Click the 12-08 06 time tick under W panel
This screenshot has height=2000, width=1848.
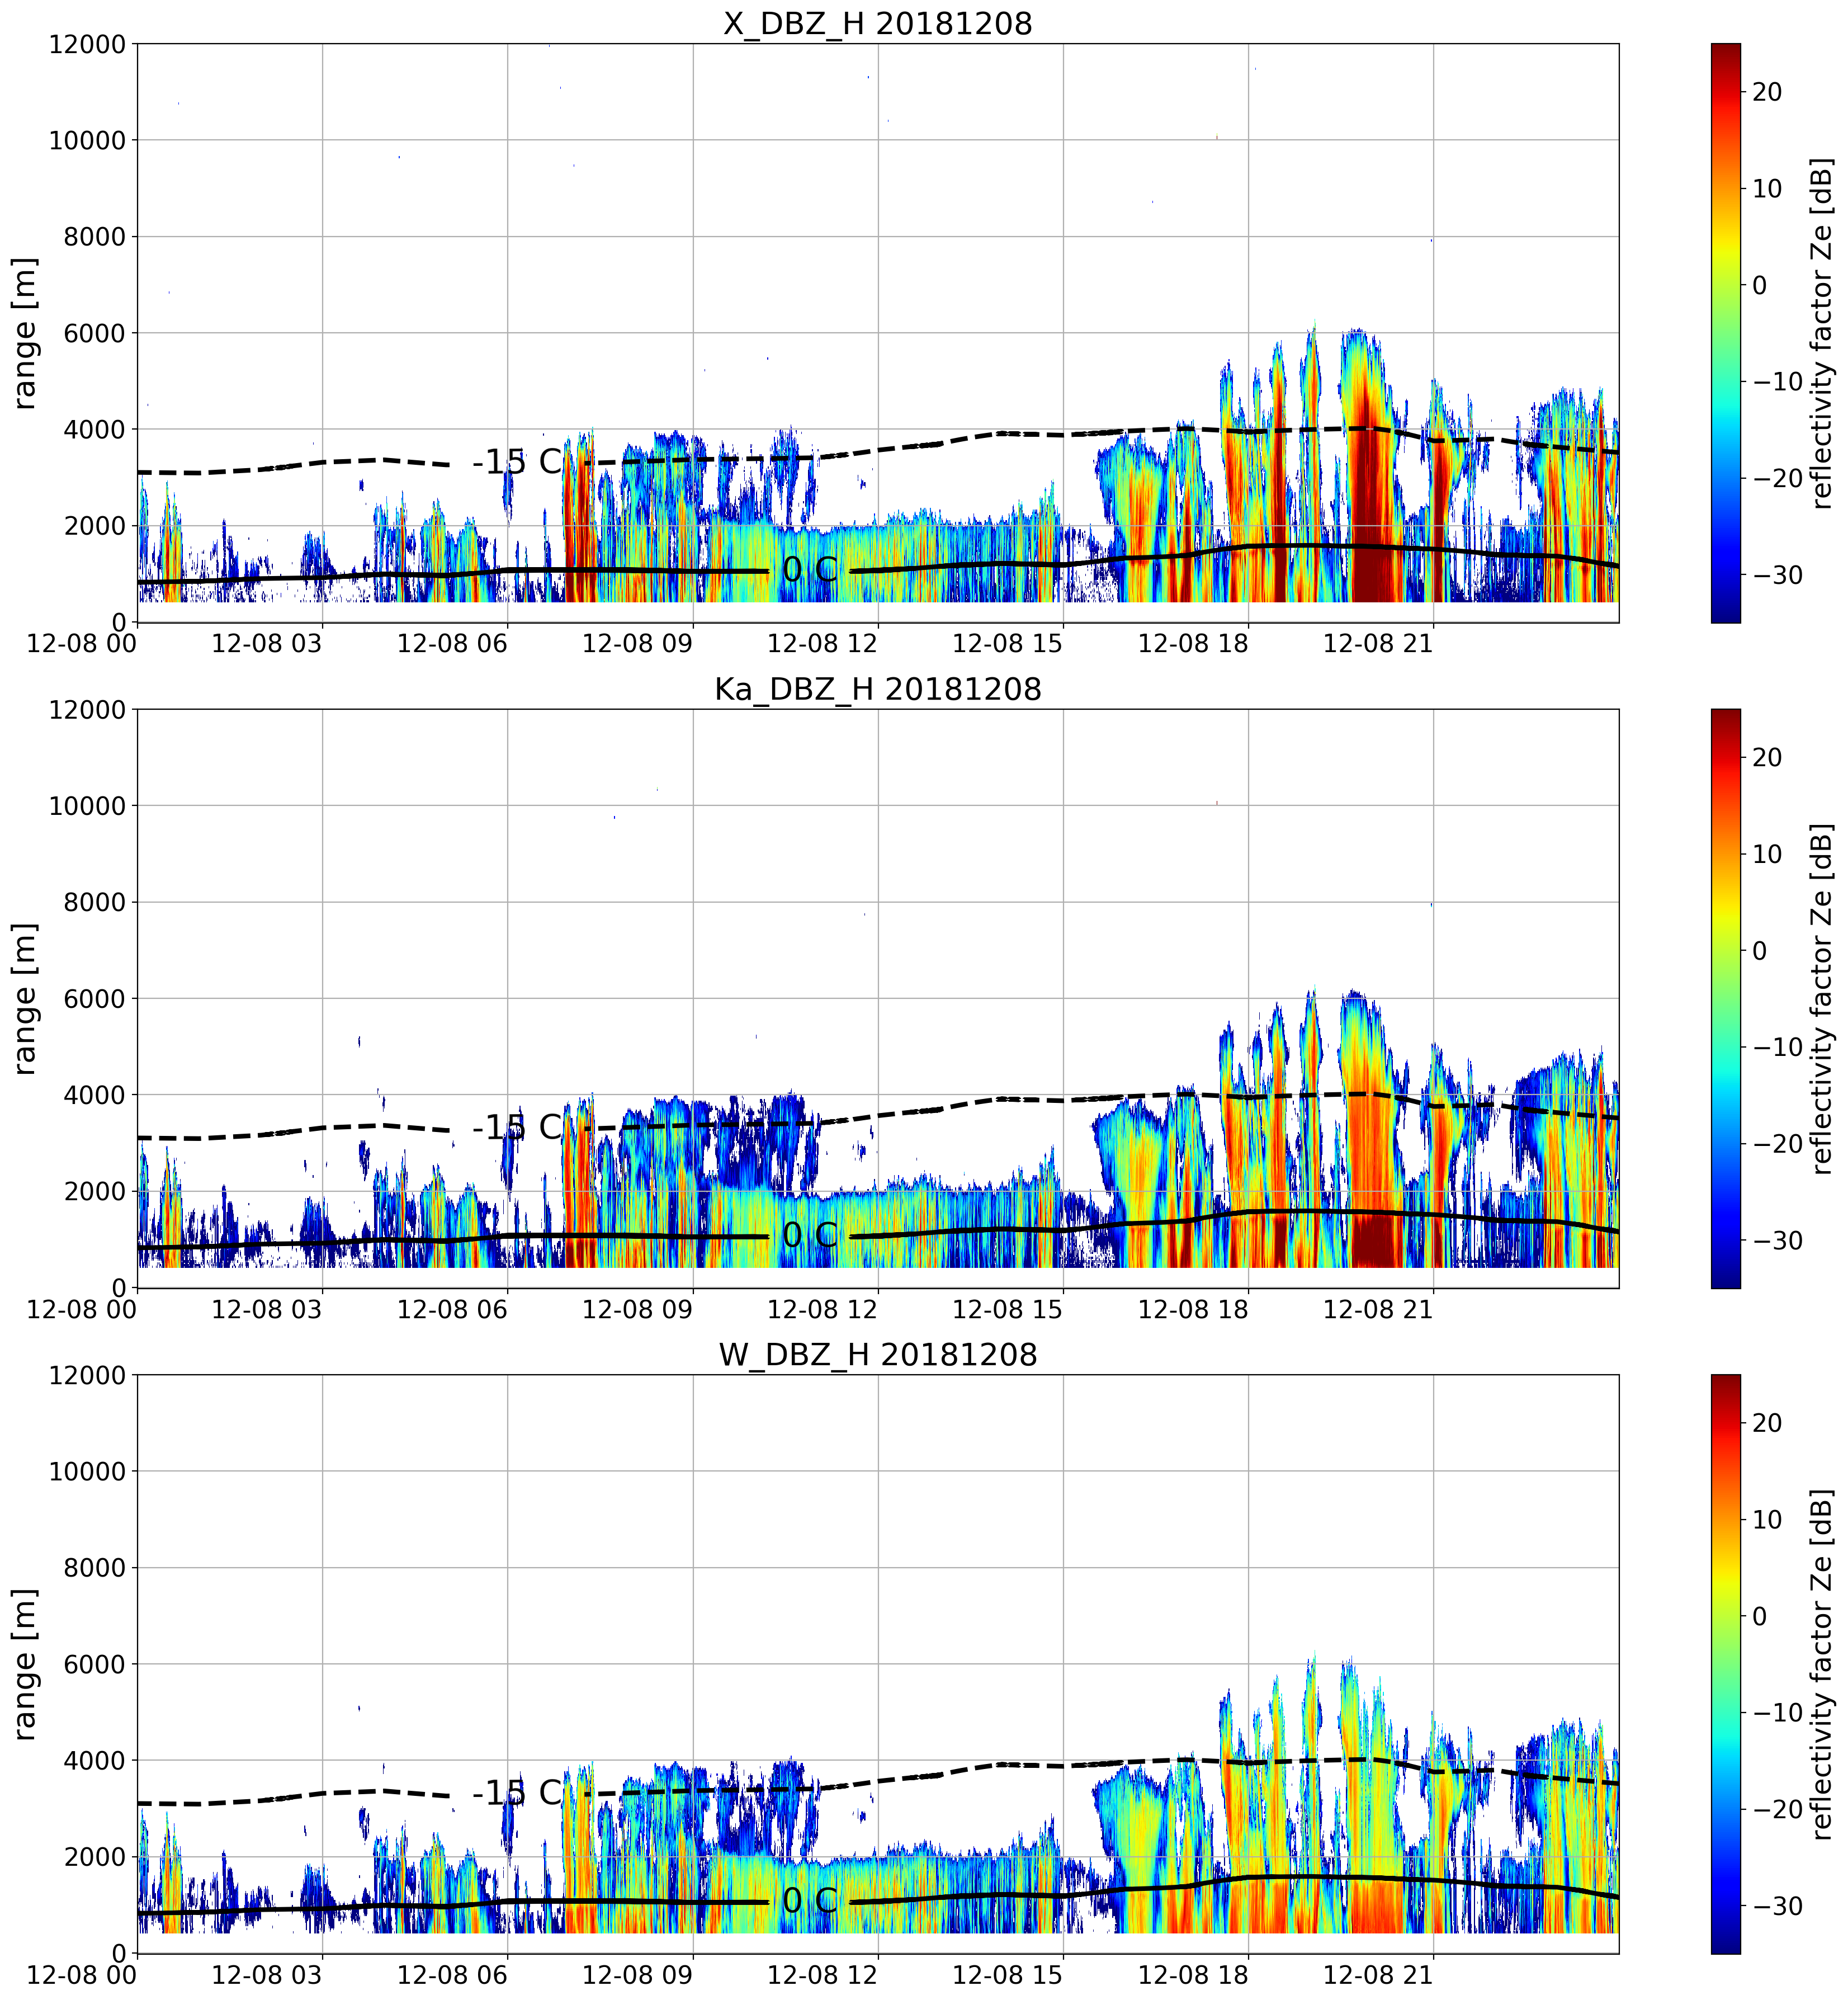coord(452,1975)
